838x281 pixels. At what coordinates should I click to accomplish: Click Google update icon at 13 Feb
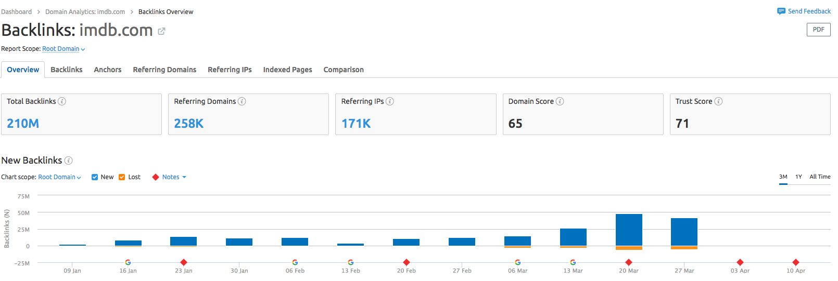click(351, 262)
